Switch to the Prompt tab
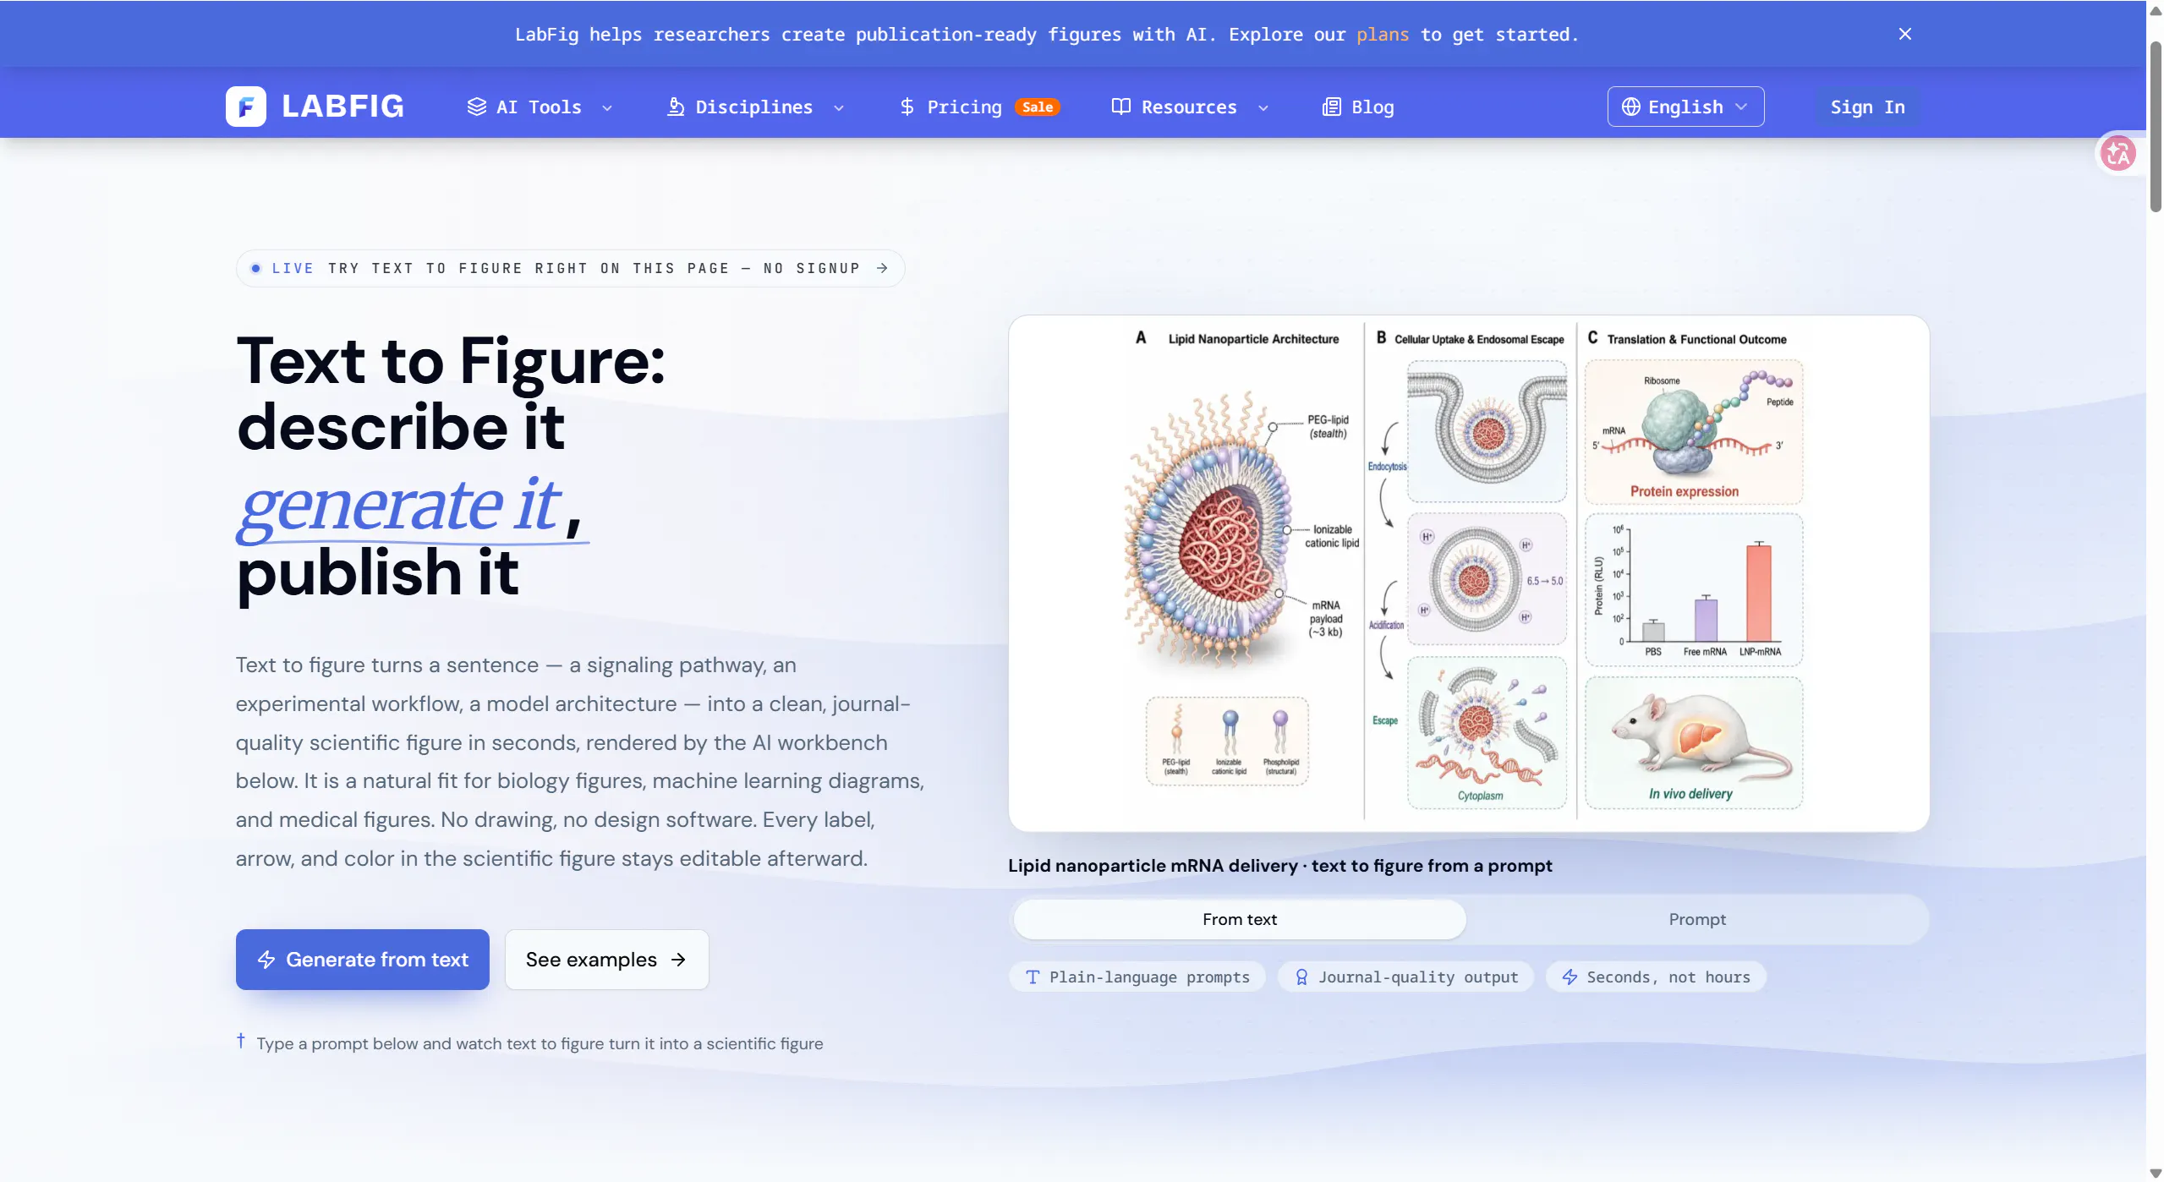 (x=1696, y=919)
